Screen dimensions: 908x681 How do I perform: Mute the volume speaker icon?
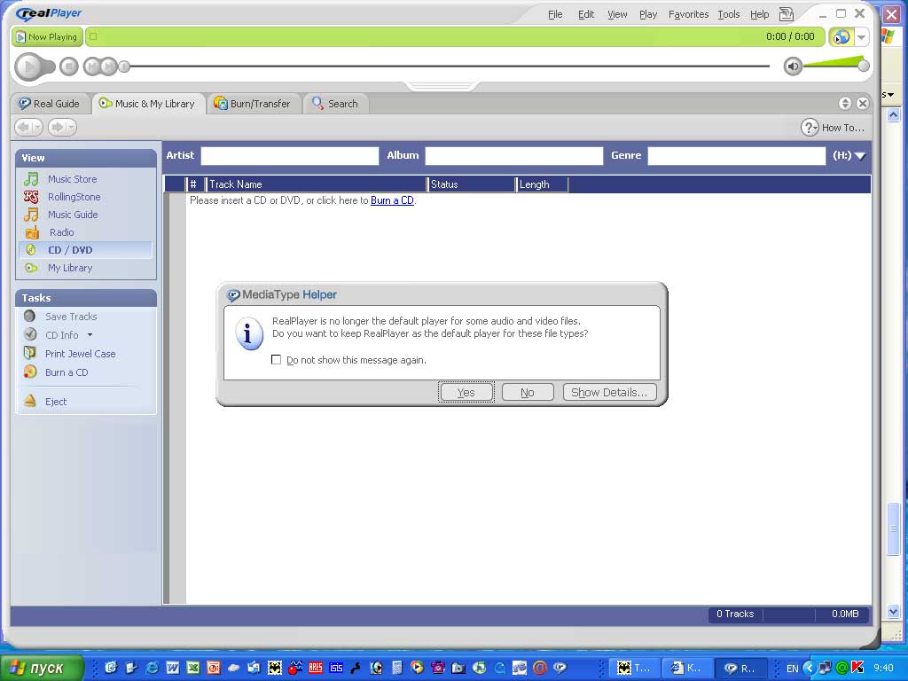pyautogui.click(x=793, y=67)
